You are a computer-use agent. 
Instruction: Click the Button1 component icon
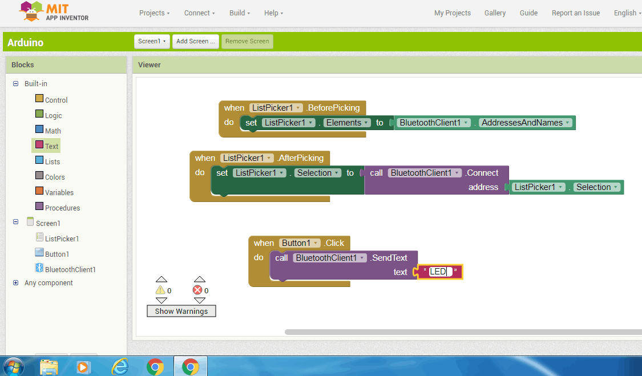39,252
